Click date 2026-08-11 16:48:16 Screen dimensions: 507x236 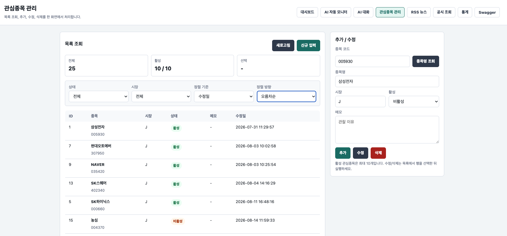pyautogui.click(x=255, y=202)
